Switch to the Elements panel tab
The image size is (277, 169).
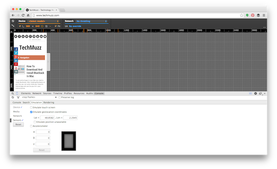[x=26, y=93]
